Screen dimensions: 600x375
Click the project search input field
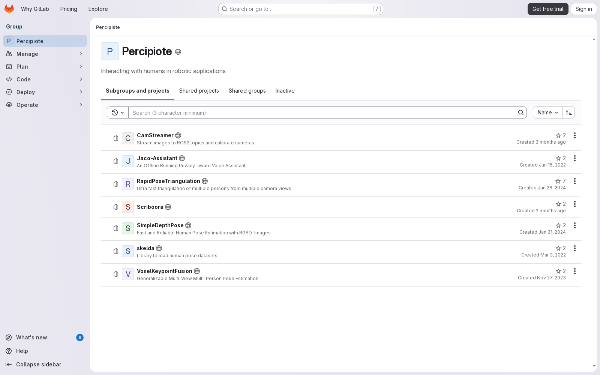322,112
